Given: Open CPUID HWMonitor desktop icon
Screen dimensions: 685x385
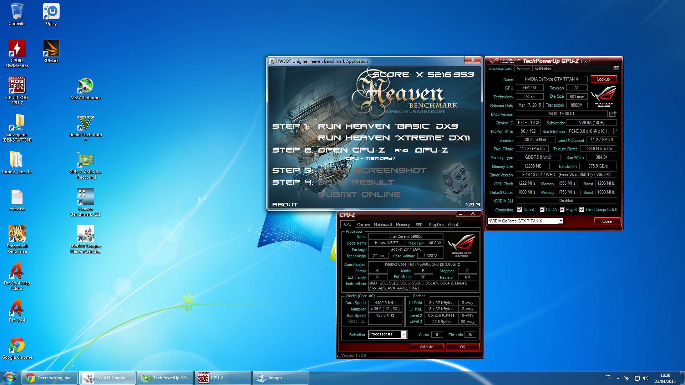Looking at the screenshot, I should (17, 54).
